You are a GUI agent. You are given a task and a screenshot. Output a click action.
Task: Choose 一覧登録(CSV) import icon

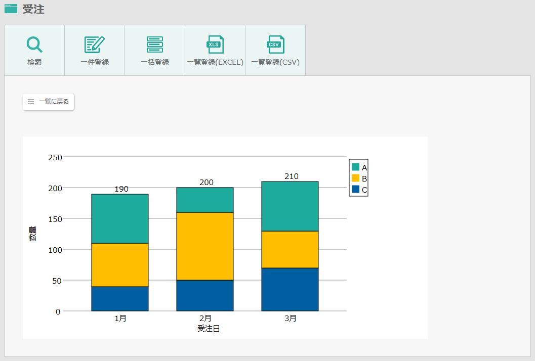275,44
